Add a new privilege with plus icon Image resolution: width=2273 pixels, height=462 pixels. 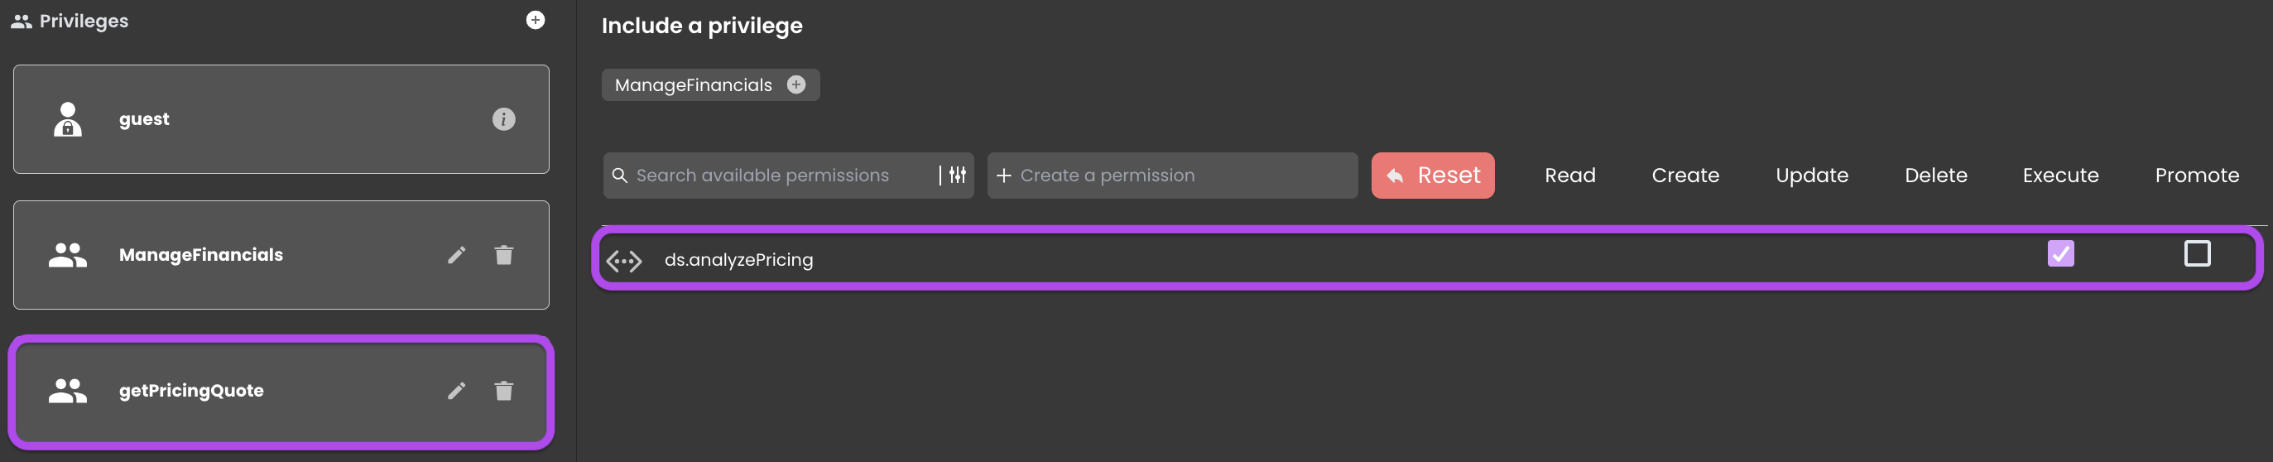(x=535, y=21)
